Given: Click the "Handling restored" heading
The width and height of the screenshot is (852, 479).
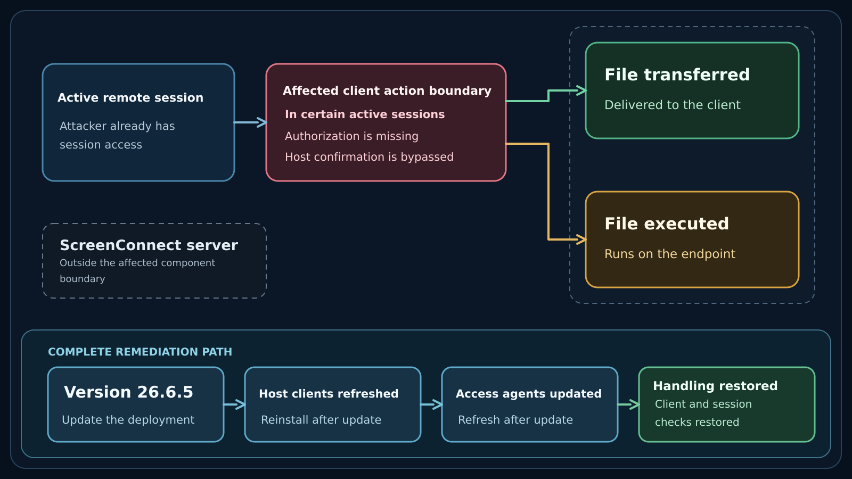Looking at the screenshot, I should [715, 386].
